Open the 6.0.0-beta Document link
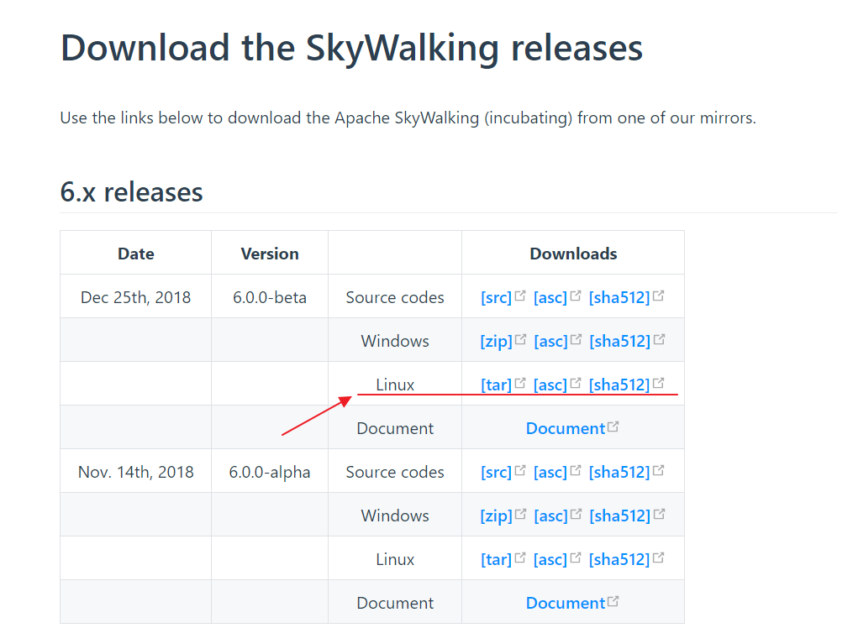Screen dimensions: 853x628 click(x=566, y=428)
